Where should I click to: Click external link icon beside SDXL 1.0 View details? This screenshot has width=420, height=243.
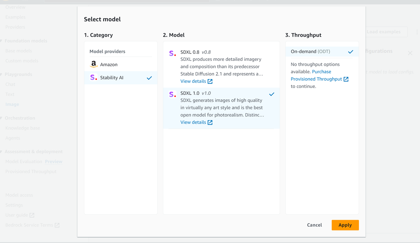(210, 122)
